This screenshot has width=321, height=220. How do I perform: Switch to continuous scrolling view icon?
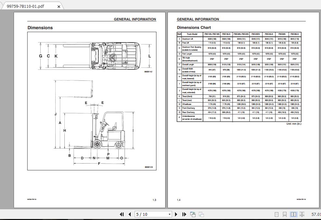(x=285, y=214)
